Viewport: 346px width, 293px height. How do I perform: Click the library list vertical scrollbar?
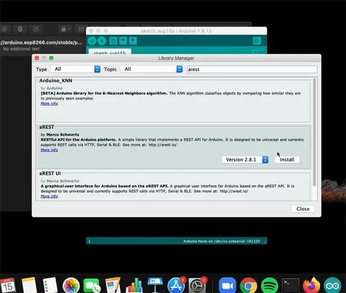(x=314, y=132)
